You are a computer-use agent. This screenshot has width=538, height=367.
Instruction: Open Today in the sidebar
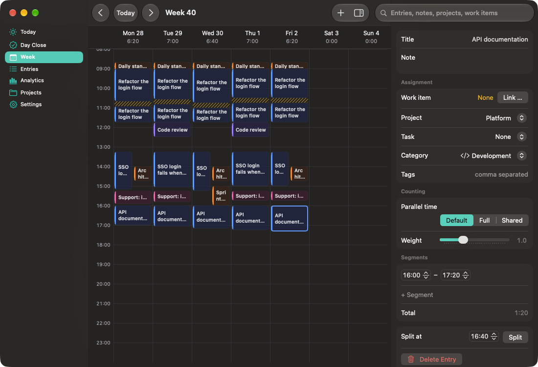44,32
